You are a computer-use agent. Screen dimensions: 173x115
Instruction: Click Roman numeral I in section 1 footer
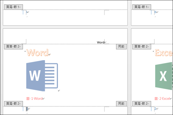point(27,12)
